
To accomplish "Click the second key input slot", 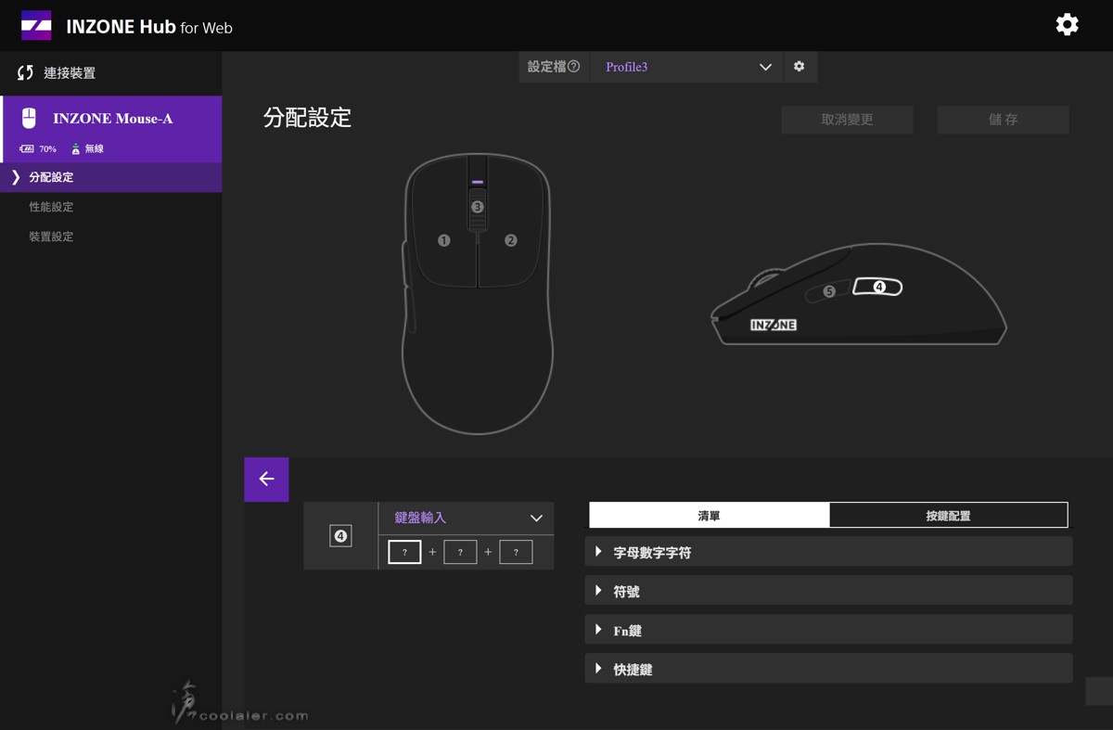I will click(460, 552).
